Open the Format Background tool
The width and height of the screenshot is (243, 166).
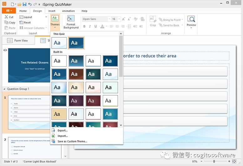pyautogui.click(x=71, y=22)
